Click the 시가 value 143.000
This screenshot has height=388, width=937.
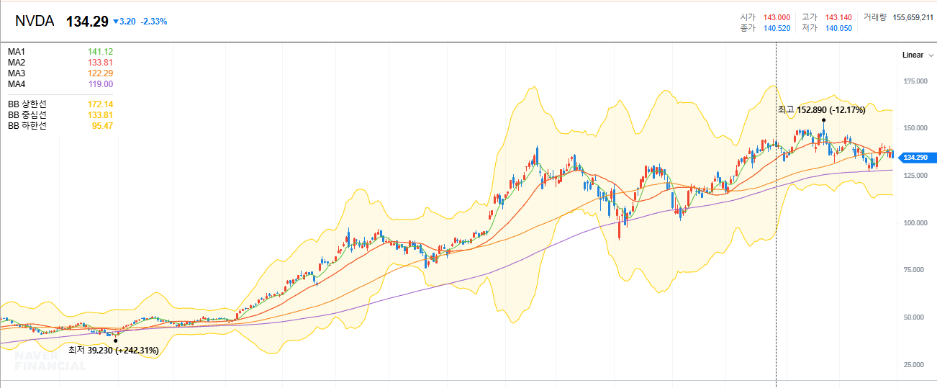pos(777,17)
